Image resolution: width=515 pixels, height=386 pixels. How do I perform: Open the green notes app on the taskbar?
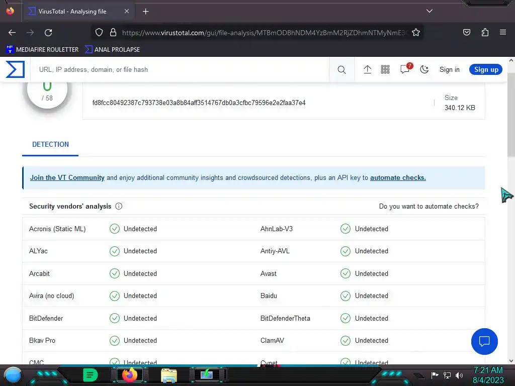[x=91, y=375]
